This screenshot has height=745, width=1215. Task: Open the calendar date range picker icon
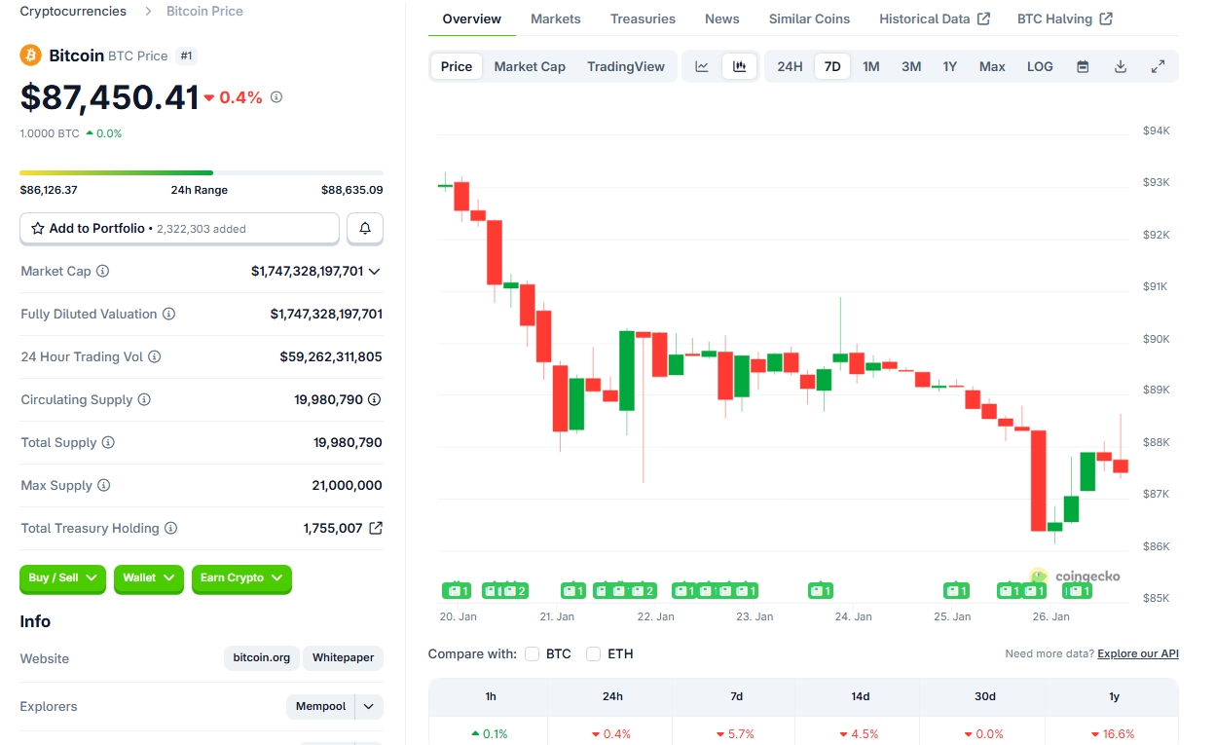[1083, 66]
